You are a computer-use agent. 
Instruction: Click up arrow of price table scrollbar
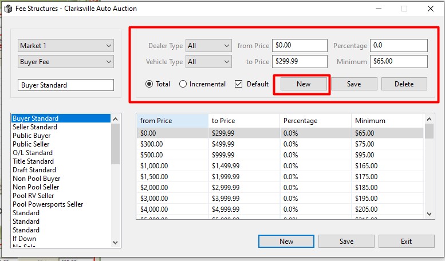coord(430,118)
